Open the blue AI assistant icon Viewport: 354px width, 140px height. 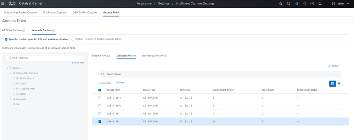(x=297, y=4)
